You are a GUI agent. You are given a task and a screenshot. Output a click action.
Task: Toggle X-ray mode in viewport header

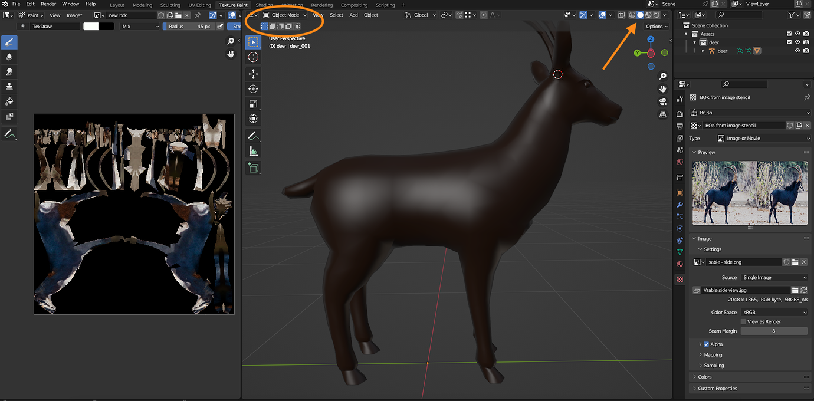point(621,15)
